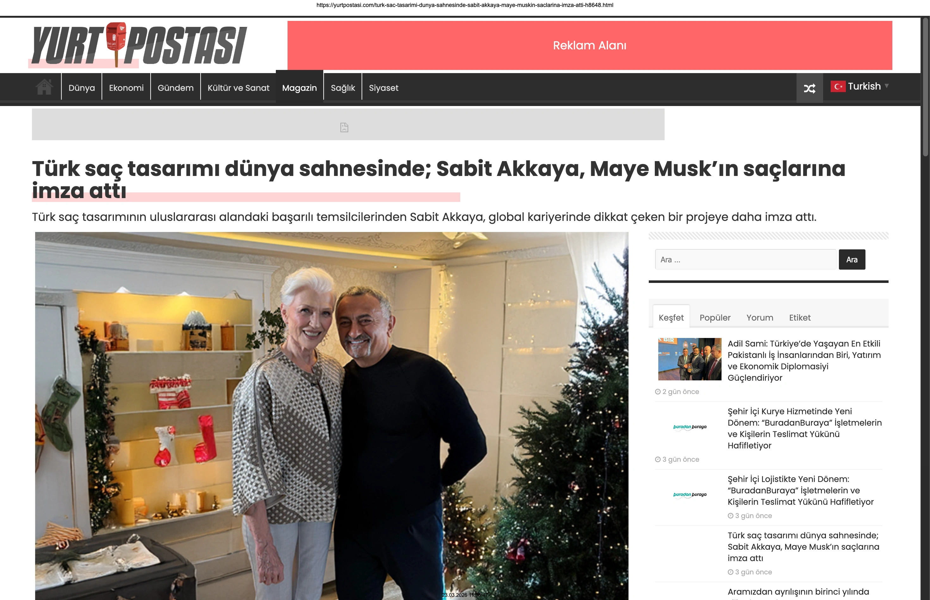Click the buradanburaya logo beside the Lojistikte Yeni Dönem article

[690, 495]
